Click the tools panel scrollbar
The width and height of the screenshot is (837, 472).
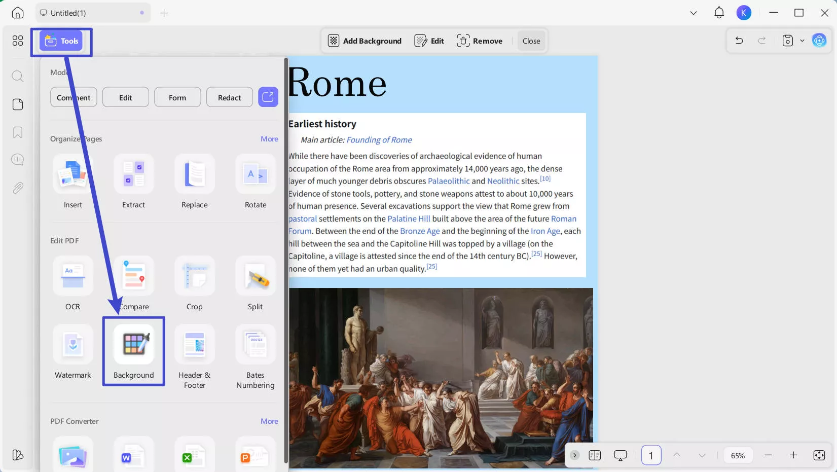click(286, 261)
